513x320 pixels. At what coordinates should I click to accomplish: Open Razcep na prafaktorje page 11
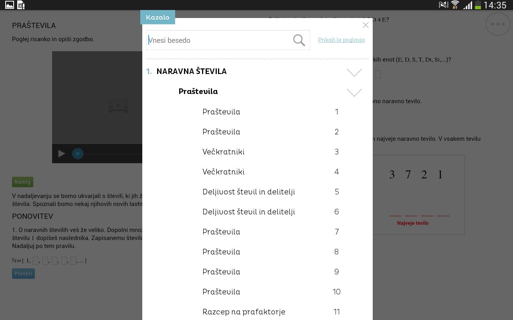(244, 312)
